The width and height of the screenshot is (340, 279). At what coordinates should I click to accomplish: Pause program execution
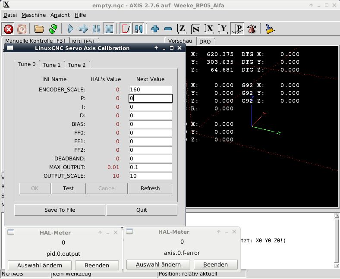96,29
